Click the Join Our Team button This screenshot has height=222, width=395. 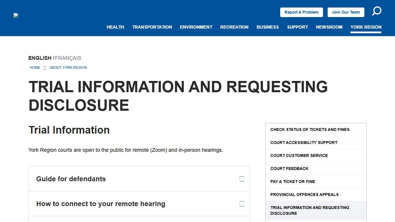(346, 12)
